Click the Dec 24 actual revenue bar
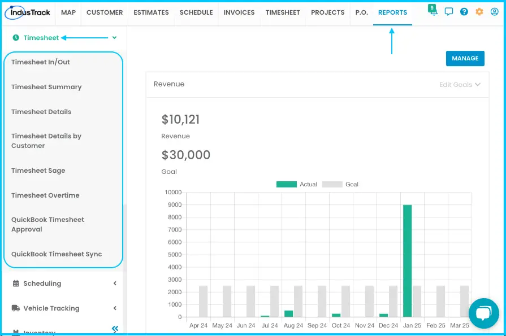 383,315
